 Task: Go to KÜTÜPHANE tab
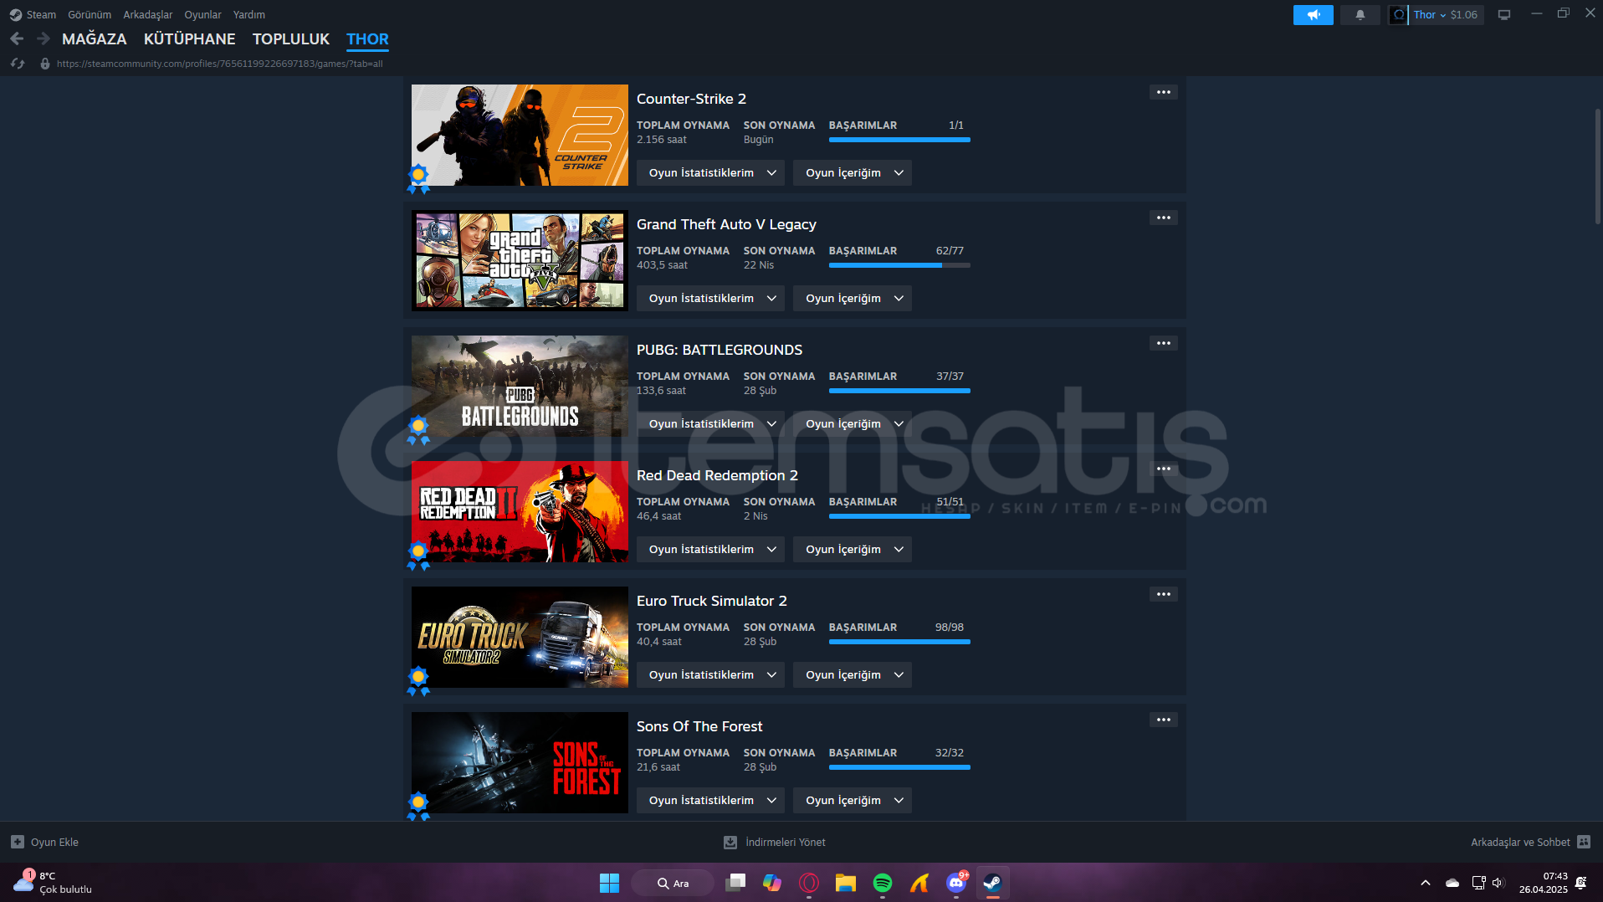190,38
